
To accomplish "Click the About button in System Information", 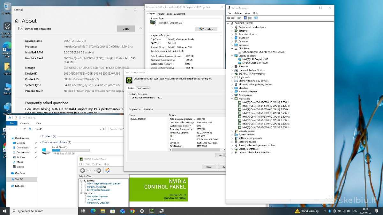I will pos(221,155).
